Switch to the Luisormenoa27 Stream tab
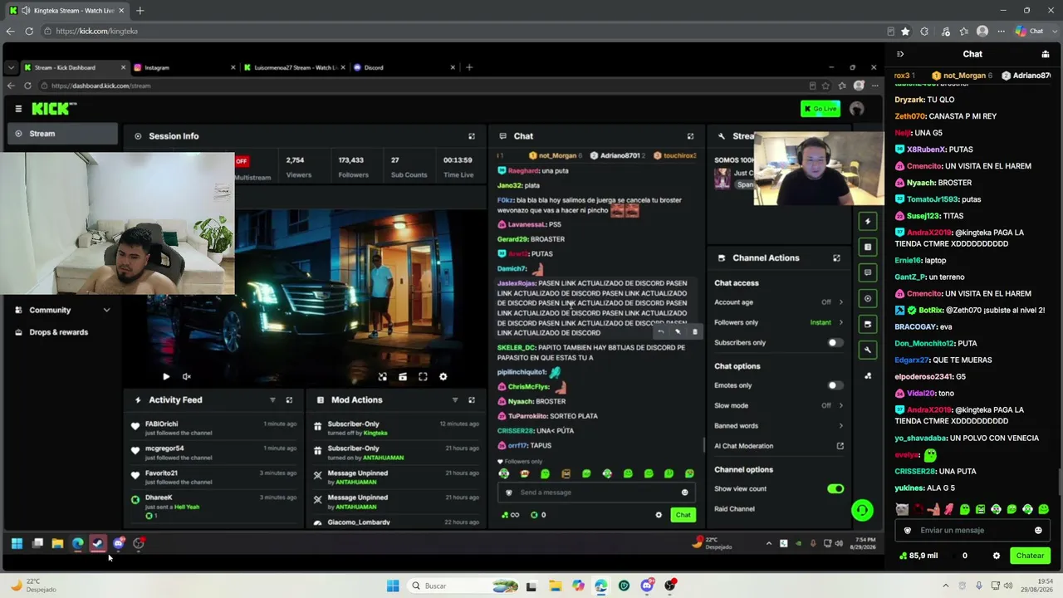 [294, 67]
